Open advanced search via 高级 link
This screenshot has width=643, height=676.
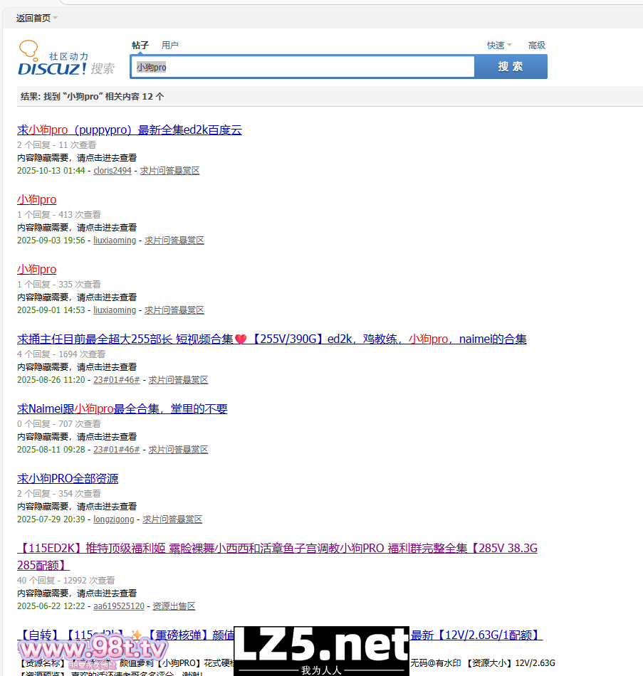coord(536,45)
